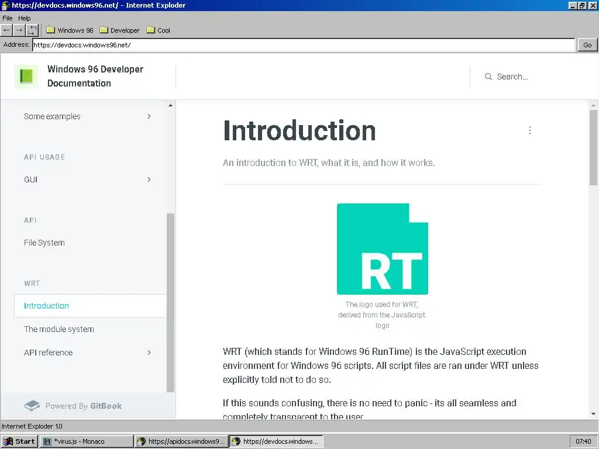This screenshot has height=449, width=599.
Task: Open the API reference page
Action: pos(48,353)
